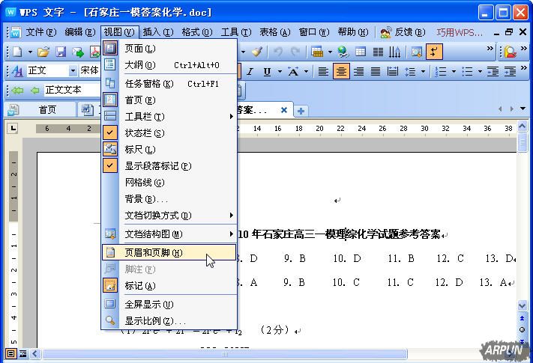533x363 pixels.
Task: Toggle the 标尺 ruler display option
Action: 139,150
